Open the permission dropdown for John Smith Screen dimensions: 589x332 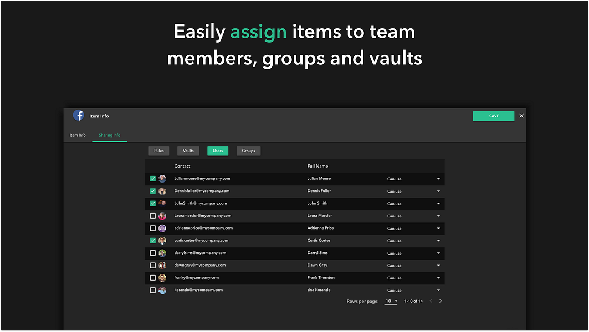(438, 203)
